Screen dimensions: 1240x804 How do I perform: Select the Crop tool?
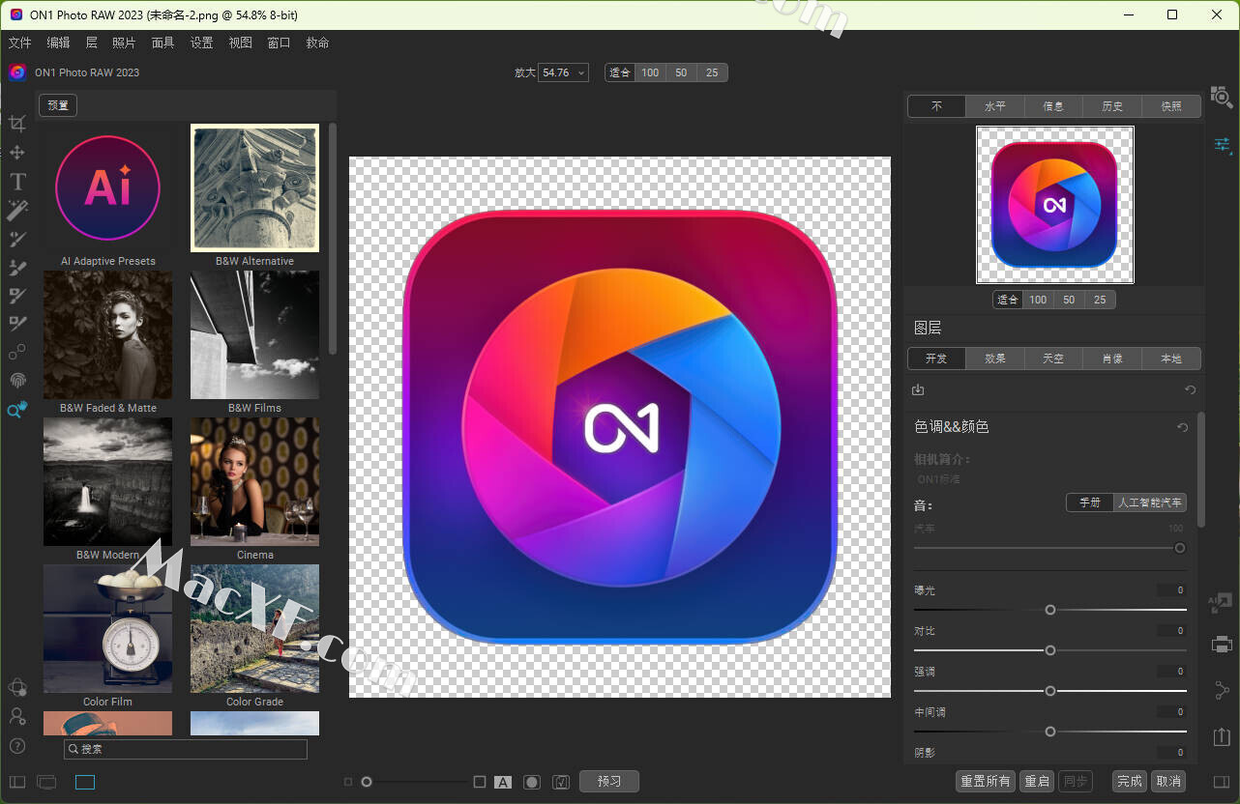pyautogui.click(x=17, y=124)
